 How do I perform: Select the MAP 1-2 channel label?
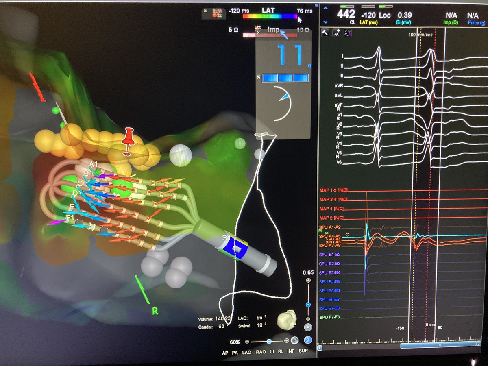(333, 191)
